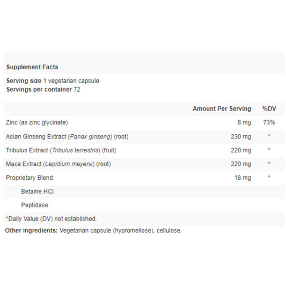This screenshot has width=286, height=286.
Task: Click the 8 mg zinc amount
Action: pos(244,122)
